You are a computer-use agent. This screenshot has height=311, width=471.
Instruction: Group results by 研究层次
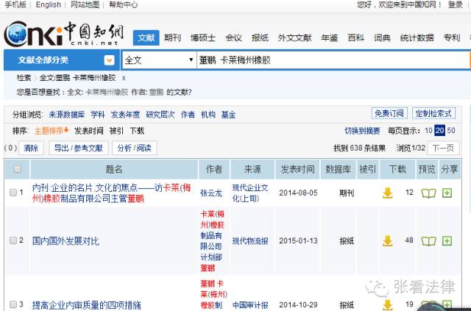click(160, 115)
